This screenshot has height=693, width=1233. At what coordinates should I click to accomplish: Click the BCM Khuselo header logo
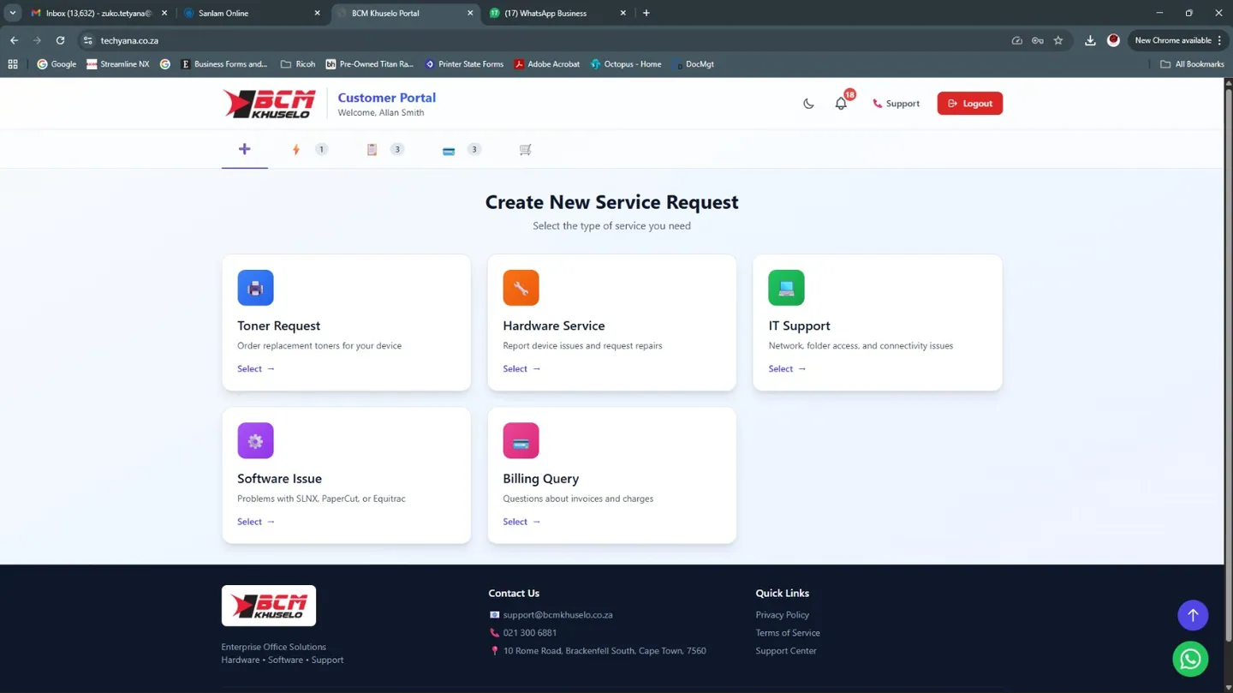[269, 104]
